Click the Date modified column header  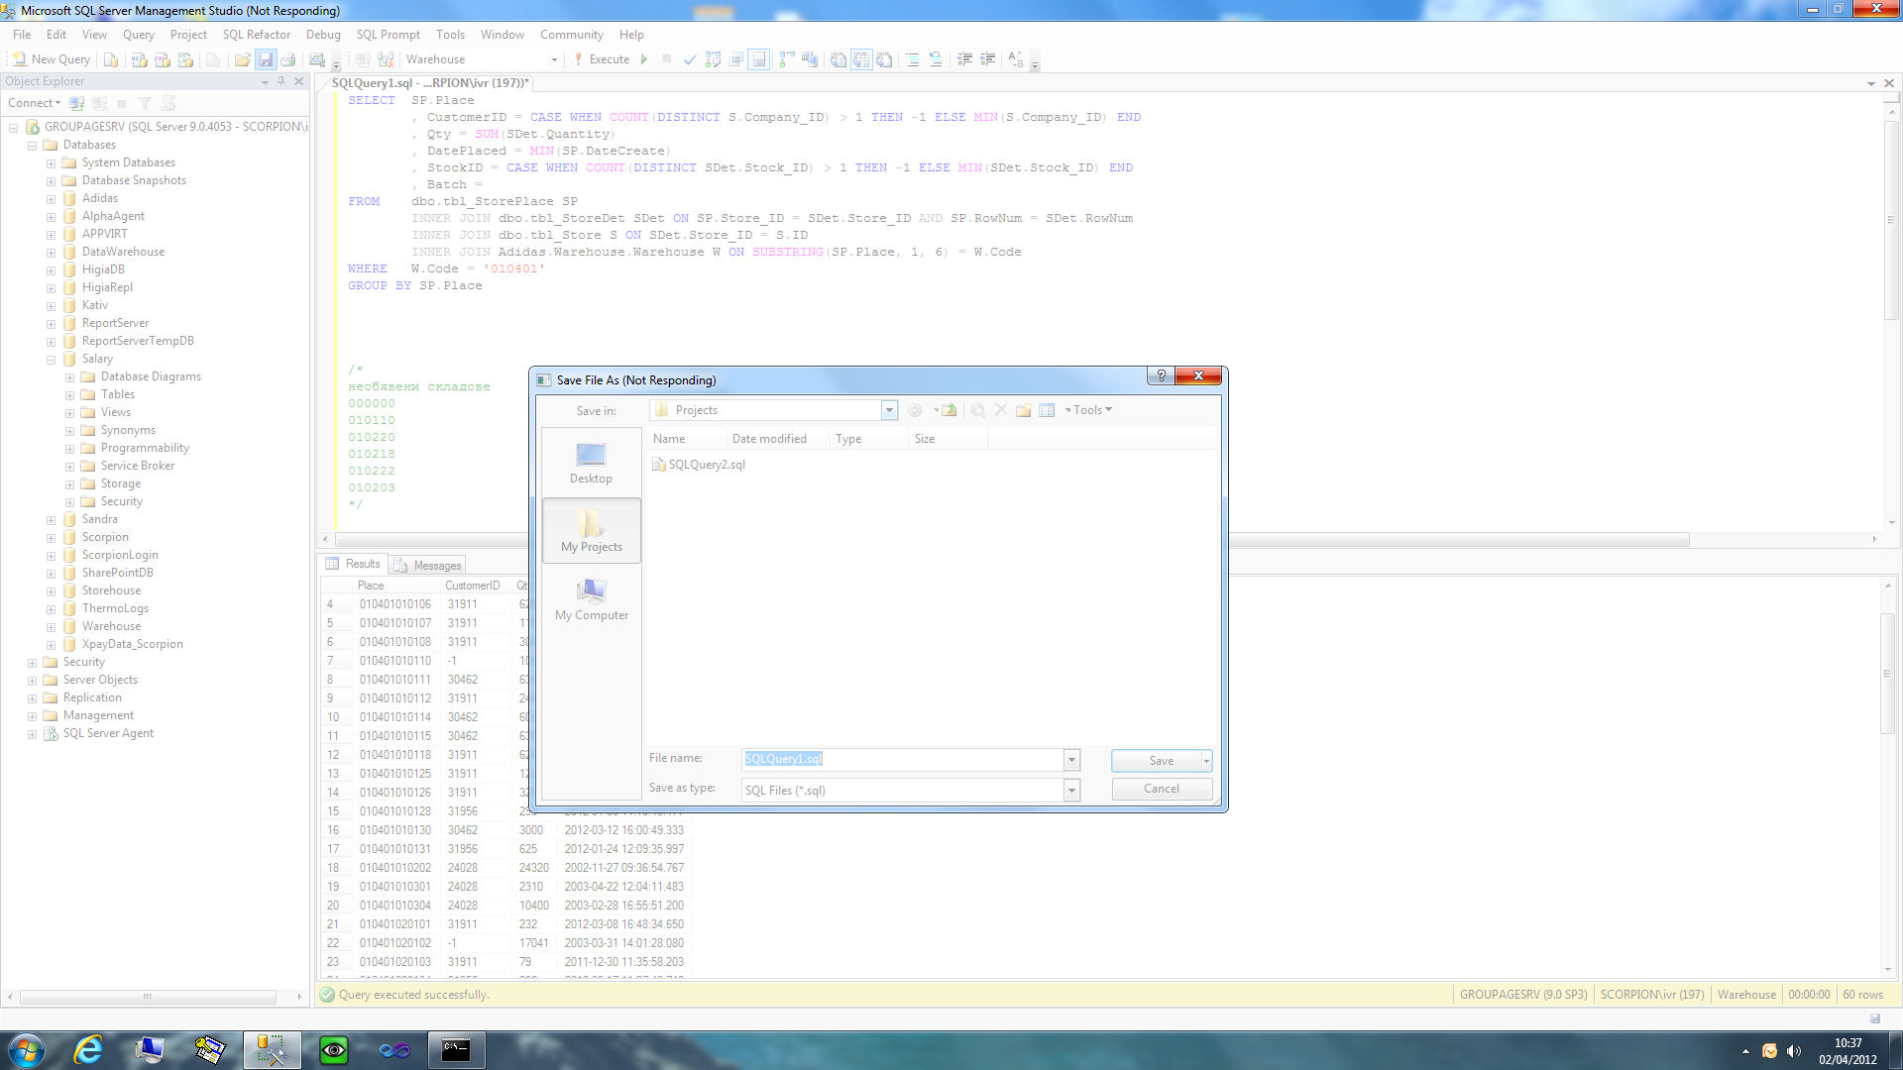(769, 439)
